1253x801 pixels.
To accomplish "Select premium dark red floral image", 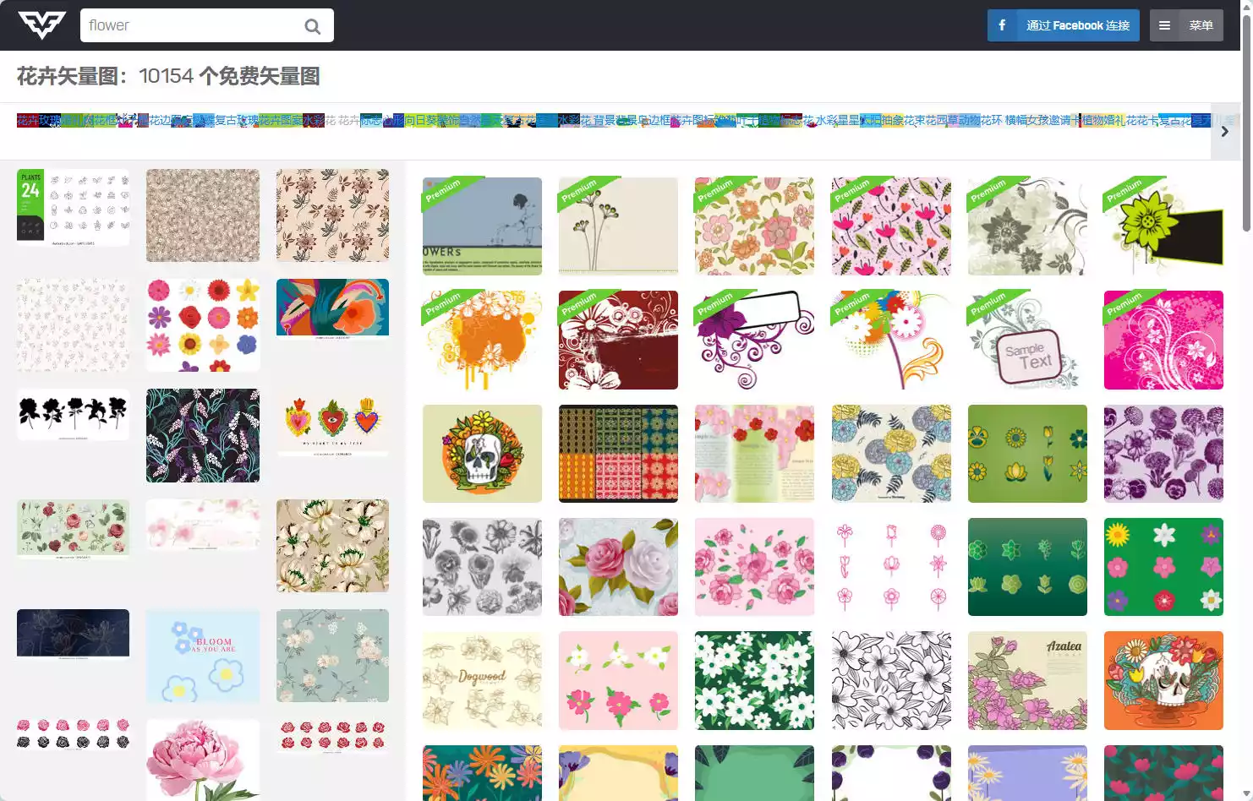I will 618,340.
